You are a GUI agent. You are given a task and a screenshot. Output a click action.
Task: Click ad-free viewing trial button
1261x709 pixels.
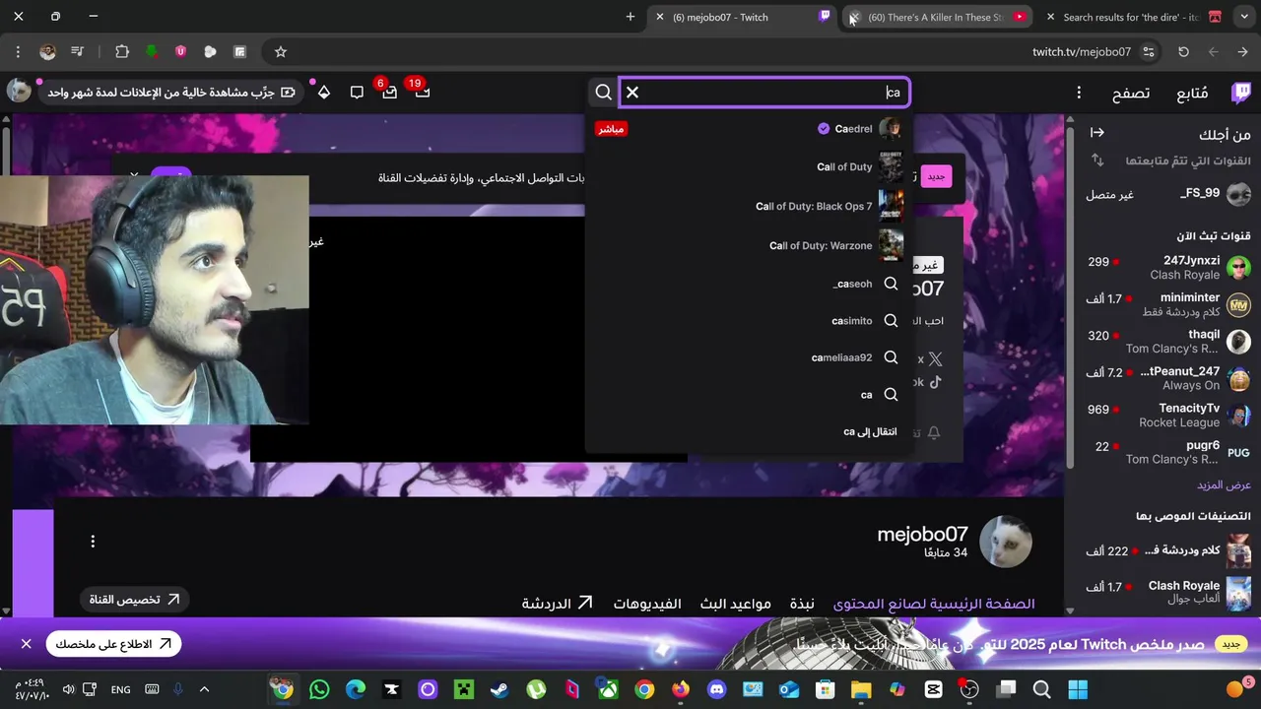171,93
